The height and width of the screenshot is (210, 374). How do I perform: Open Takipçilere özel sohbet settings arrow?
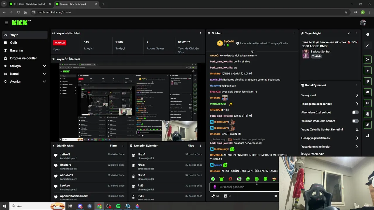[357, 104]
